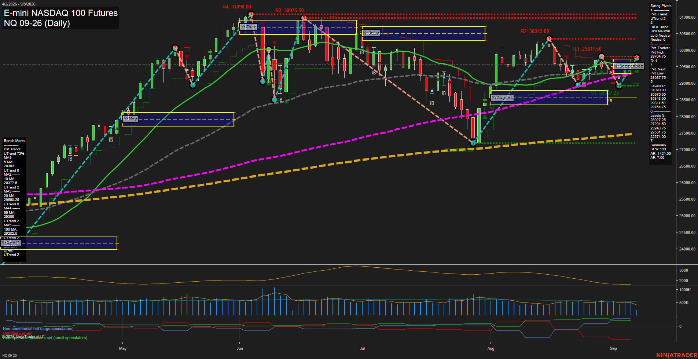698x359 pixels.
Task: Click the "HiLo Trend:" line in Swing Pivots
Action: click(660, 27)
